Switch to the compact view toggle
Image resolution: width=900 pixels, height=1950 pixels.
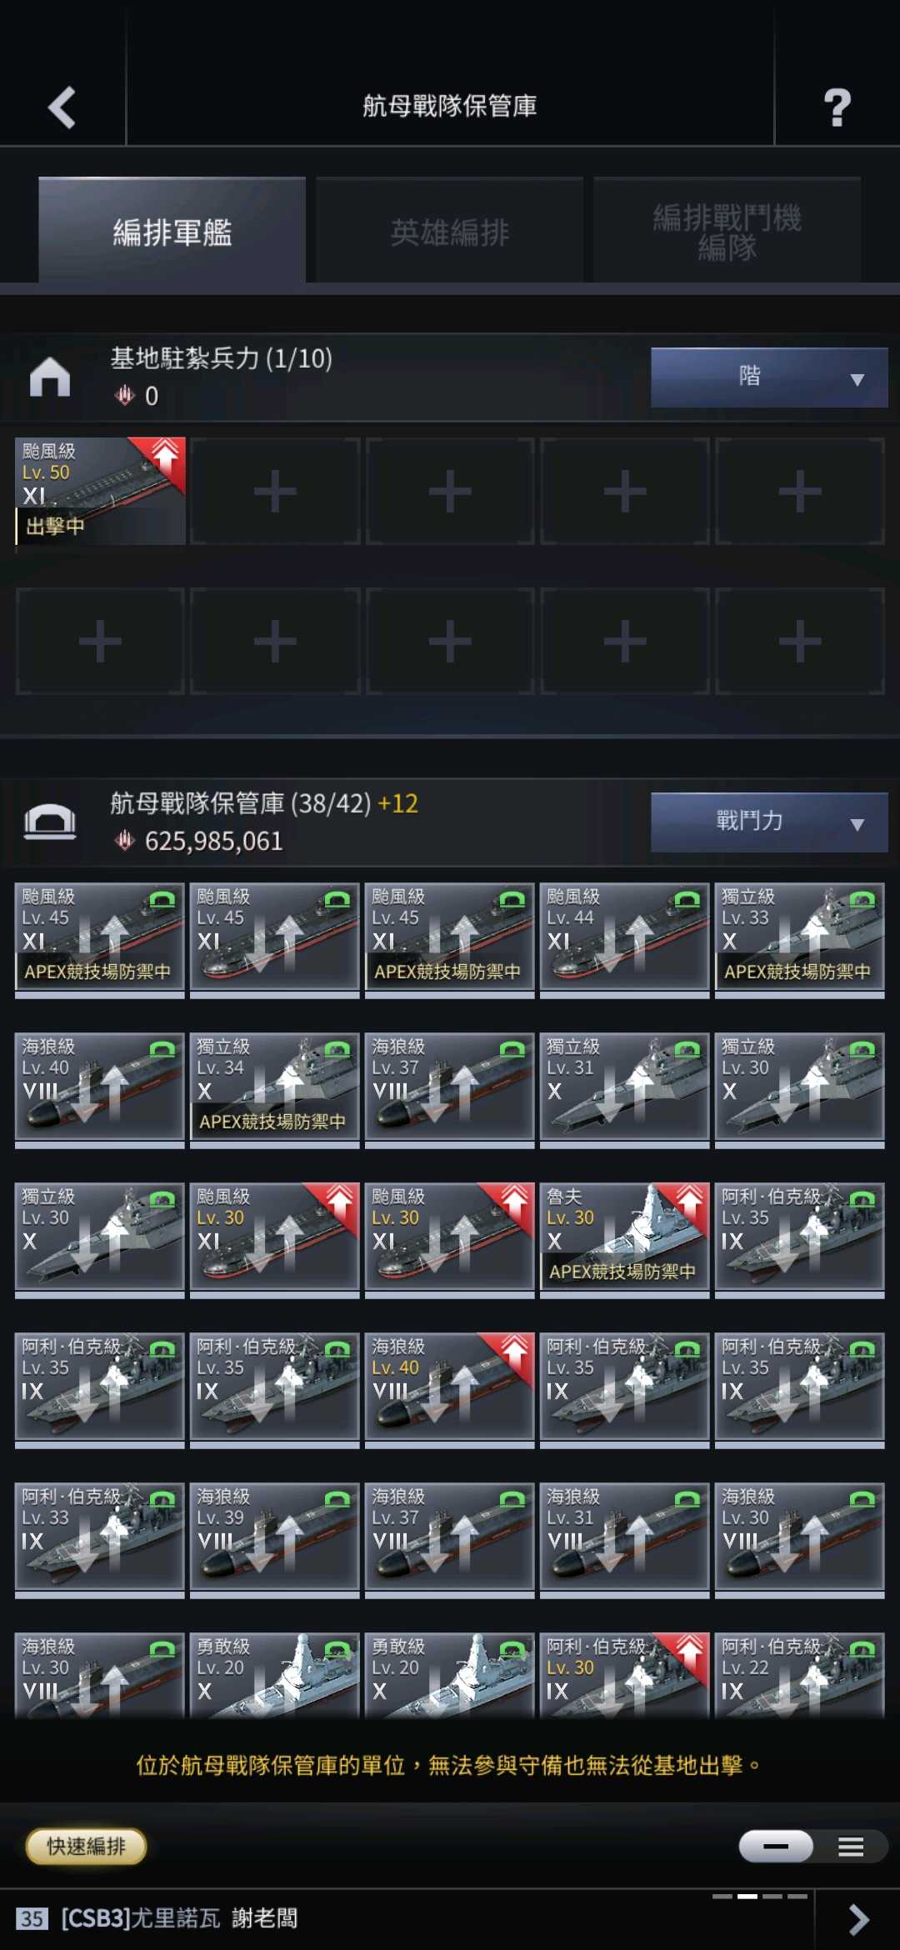(776, 1847)
